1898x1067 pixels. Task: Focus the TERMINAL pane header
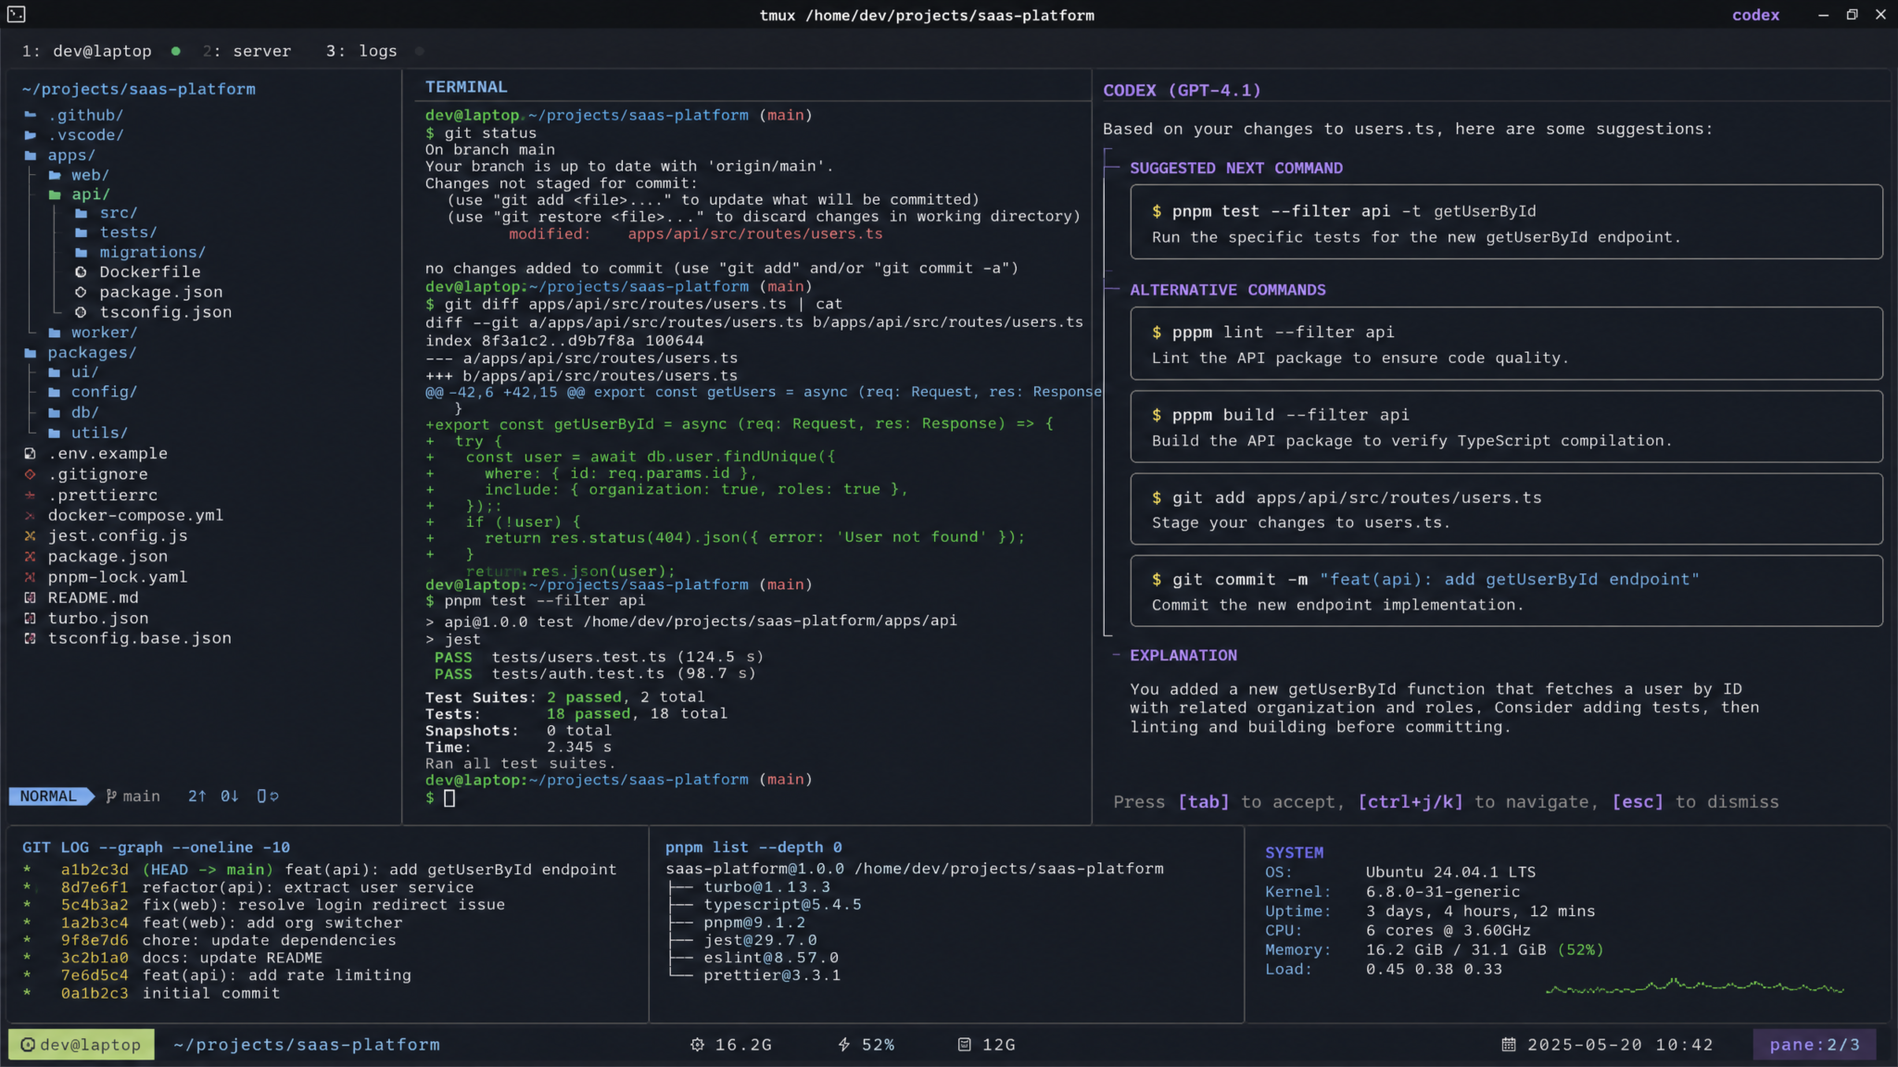pos(466,87)
